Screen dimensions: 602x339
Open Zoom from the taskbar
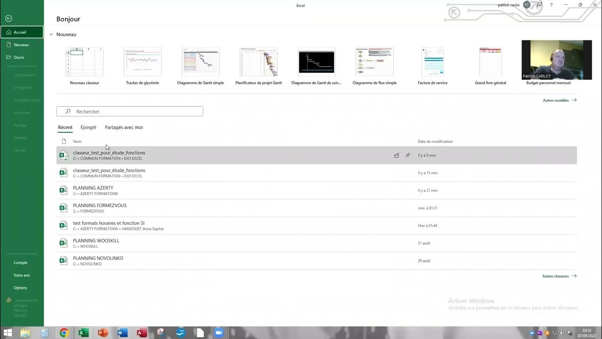pos(218,333)
